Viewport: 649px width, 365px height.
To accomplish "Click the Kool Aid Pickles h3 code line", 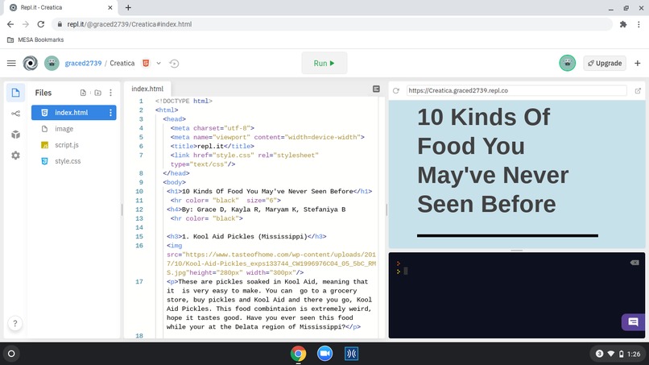I will [246, 237].
